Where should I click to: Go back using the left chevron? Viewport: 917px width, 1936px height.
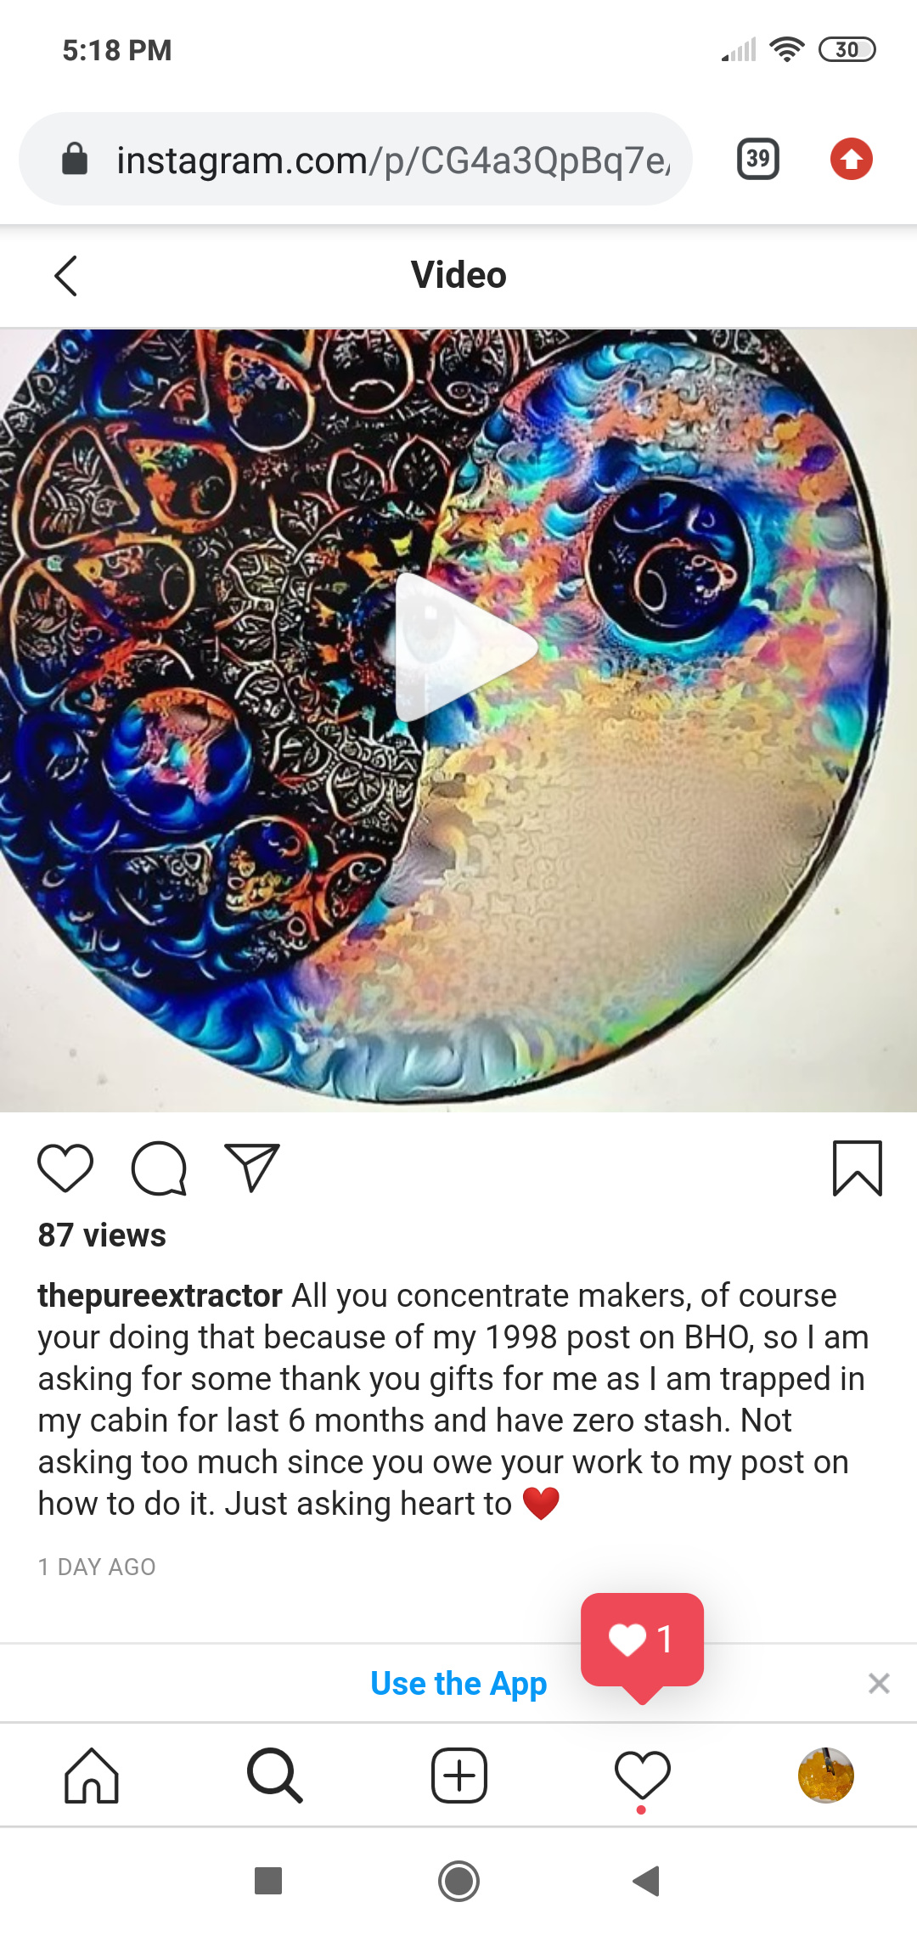pos(65,276)
